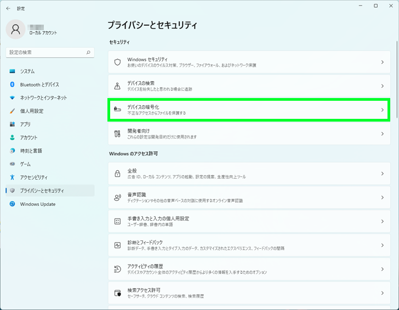Open アクセシビリティ settings
This screenshot has width=399, height=310.
pos(50,177)
